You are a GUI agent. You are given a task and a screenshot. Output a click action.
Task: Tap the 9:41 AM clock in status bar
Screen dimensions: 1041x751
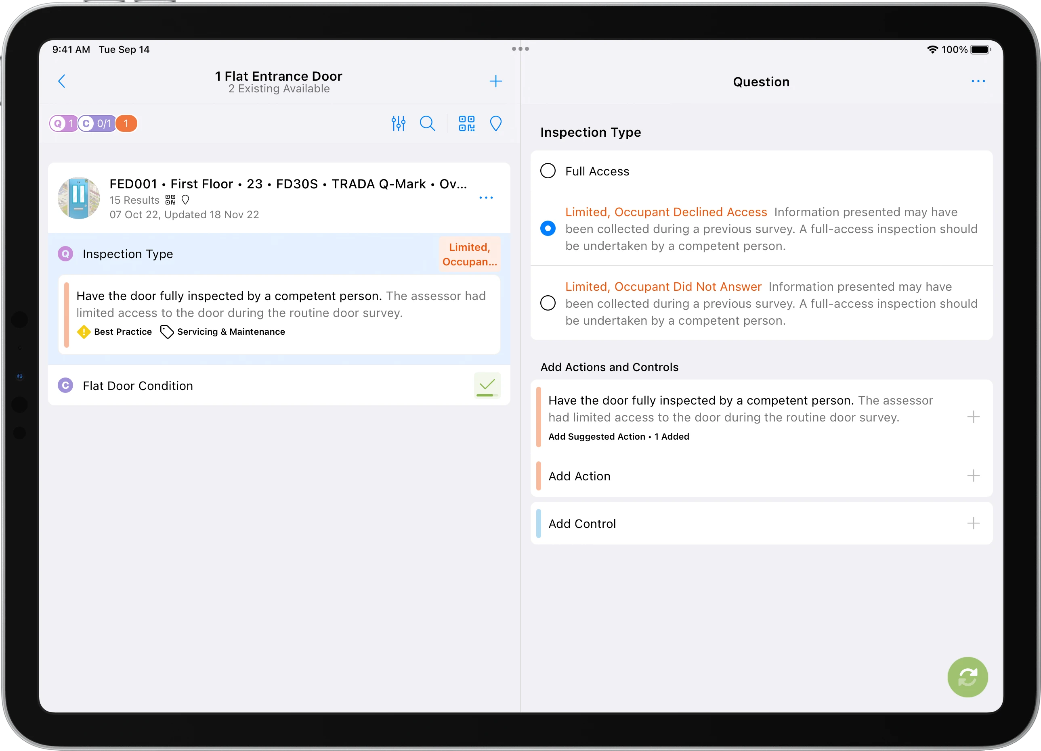click(x=71, y=50)
